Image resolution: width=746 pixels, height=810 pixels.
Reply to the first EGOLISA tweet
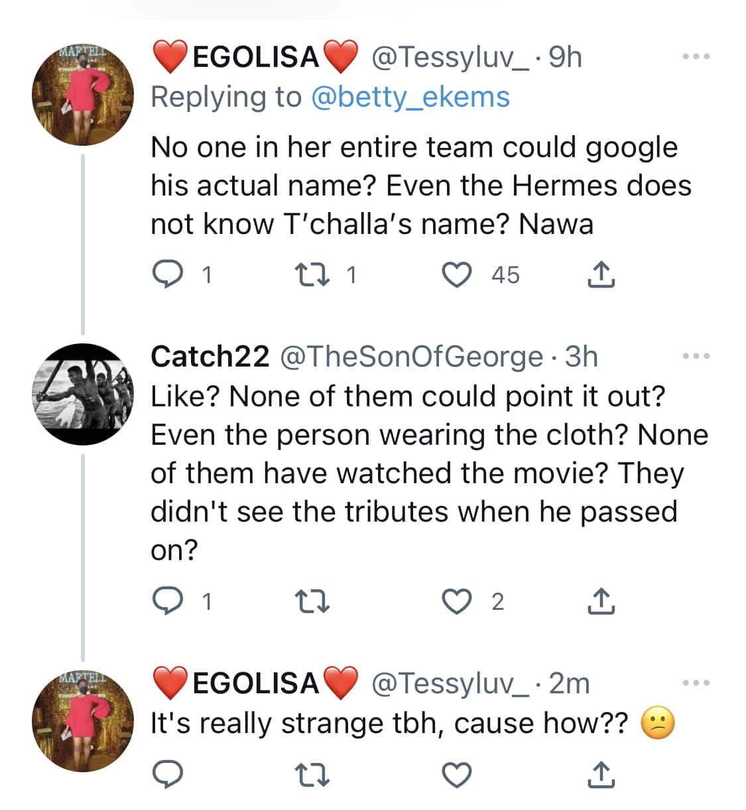[167, 274]
